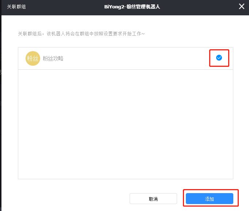249x211 pixels.
Task: Click the BiYong2-粉丝管理机器人 title
Action: [132, 7]
